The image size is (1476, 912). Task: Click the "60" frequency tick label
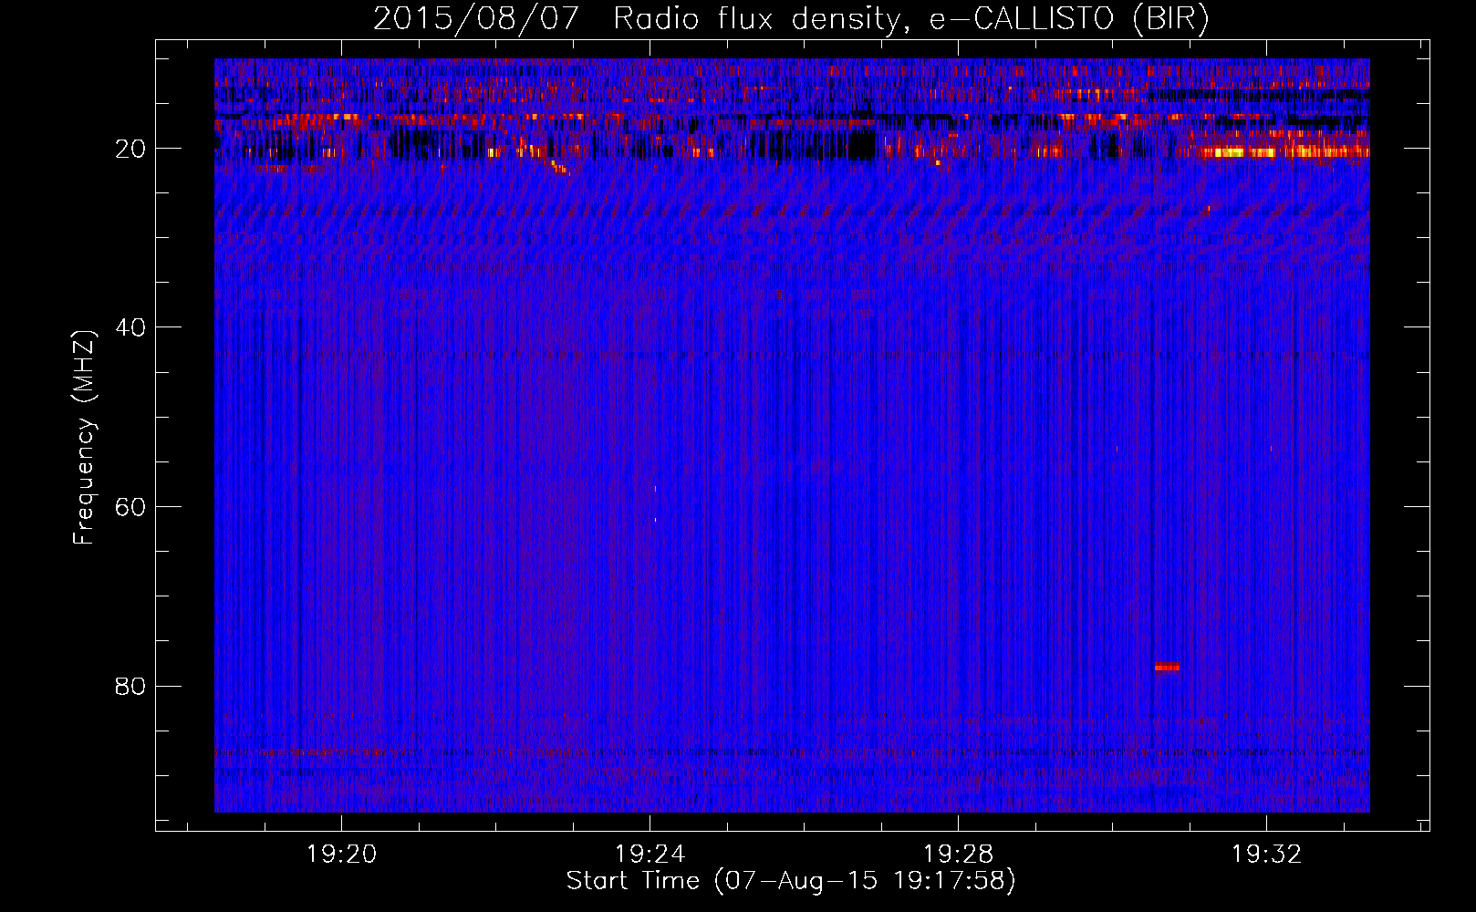pos(131,507)
